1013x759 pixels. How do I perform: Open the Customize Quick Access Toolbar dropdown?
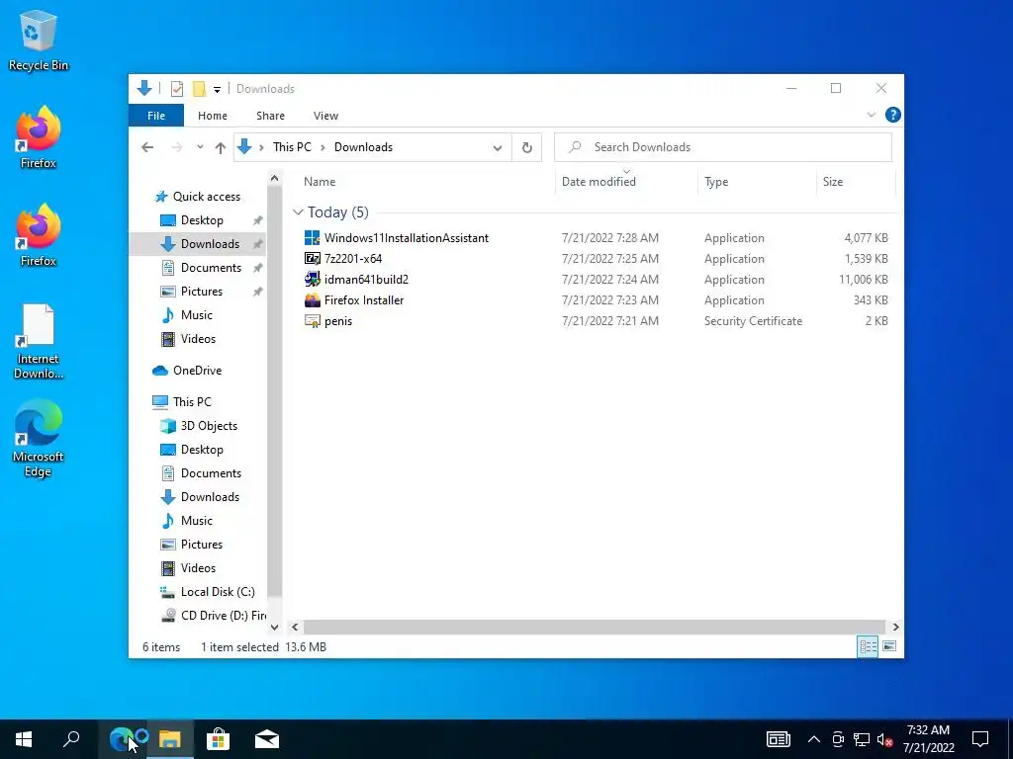point(217,90)
